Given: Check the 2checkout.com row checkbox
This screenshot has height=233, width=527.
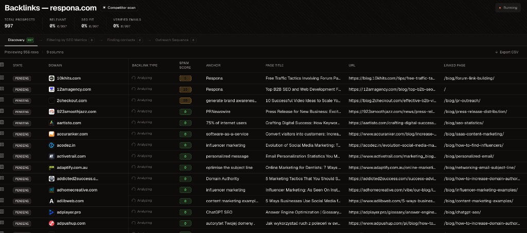Looking at the screenshot, I should pyautogui.click(x=2, y=100).
